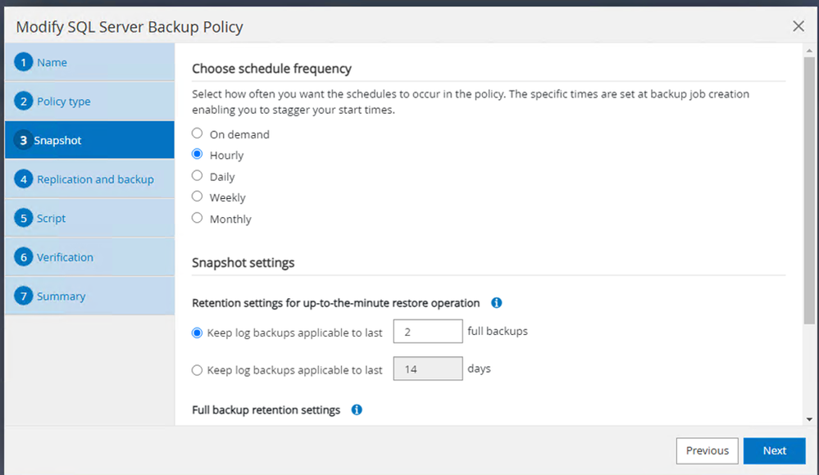Click the full backups count input field
This screenshot has height=475, width=819.
tap(428, 332)
